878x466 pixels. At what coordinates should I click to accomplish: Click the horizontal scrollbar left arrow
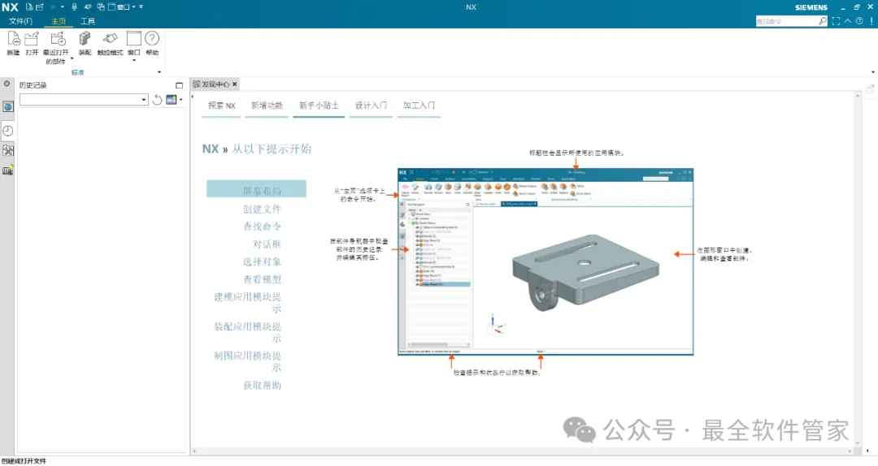coord(194,451)
